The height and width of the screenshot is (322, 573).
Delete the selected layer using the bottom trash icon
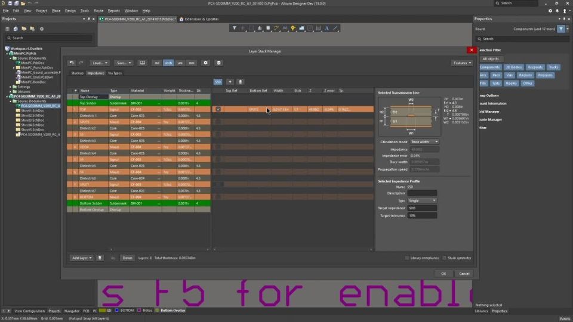point(100,258)
